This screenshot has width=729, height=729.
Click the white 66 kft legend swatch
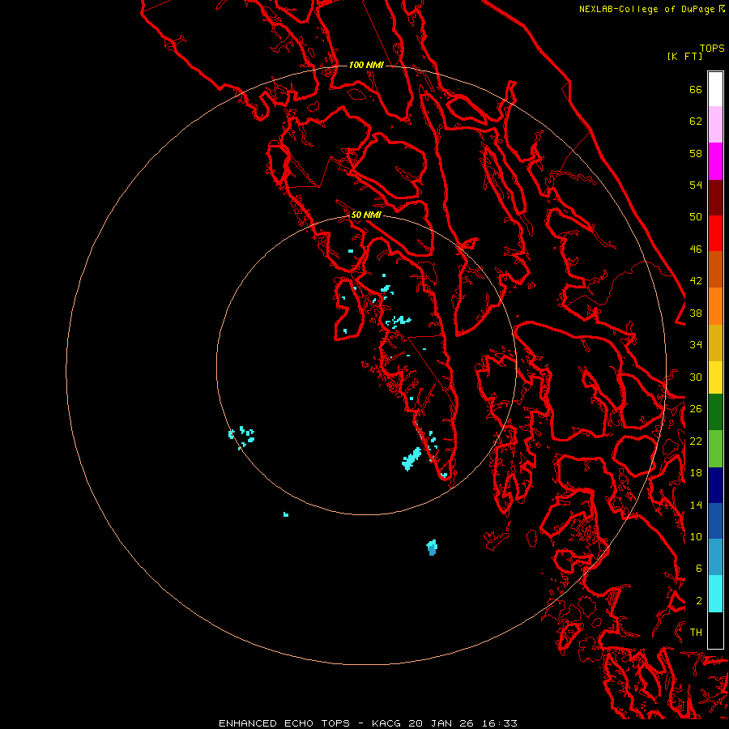pos(715,89)
